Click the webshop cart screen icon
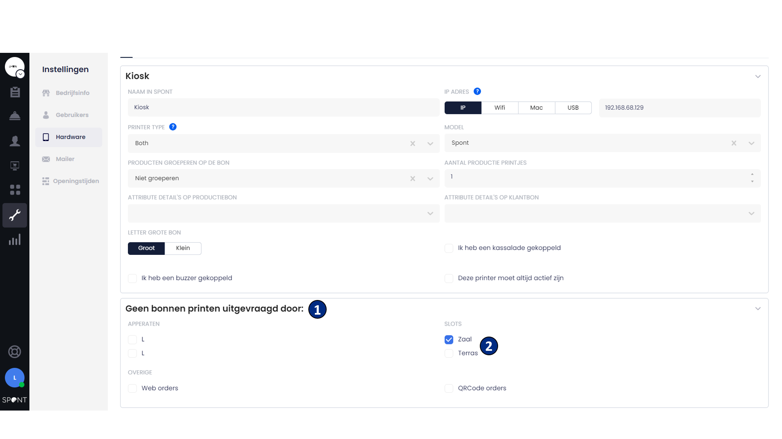The width and height of the screenshot is (782, 439). coord(15,165)
